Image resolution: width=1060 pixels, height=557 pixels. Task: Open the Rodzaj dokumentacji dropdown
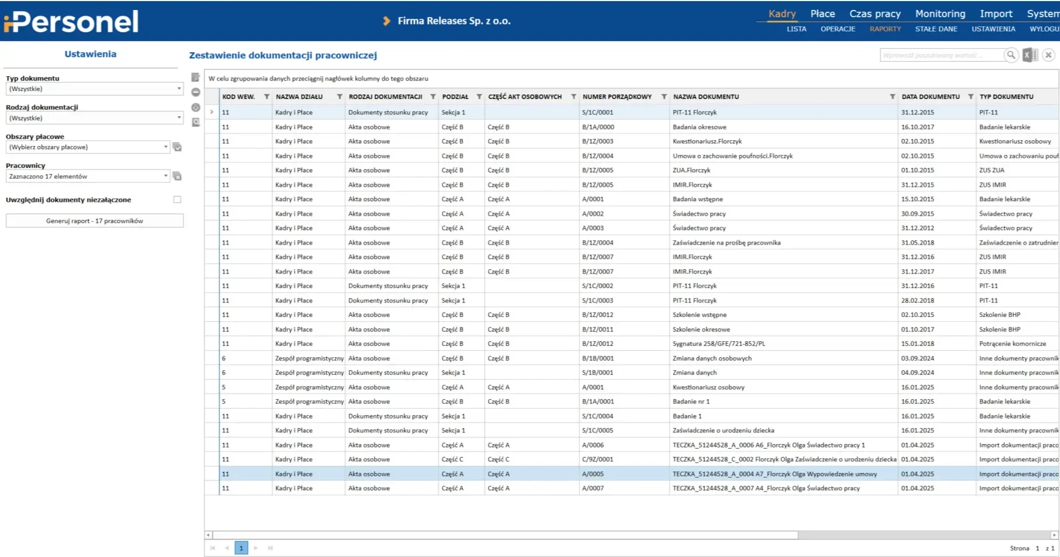pos(179,118)
